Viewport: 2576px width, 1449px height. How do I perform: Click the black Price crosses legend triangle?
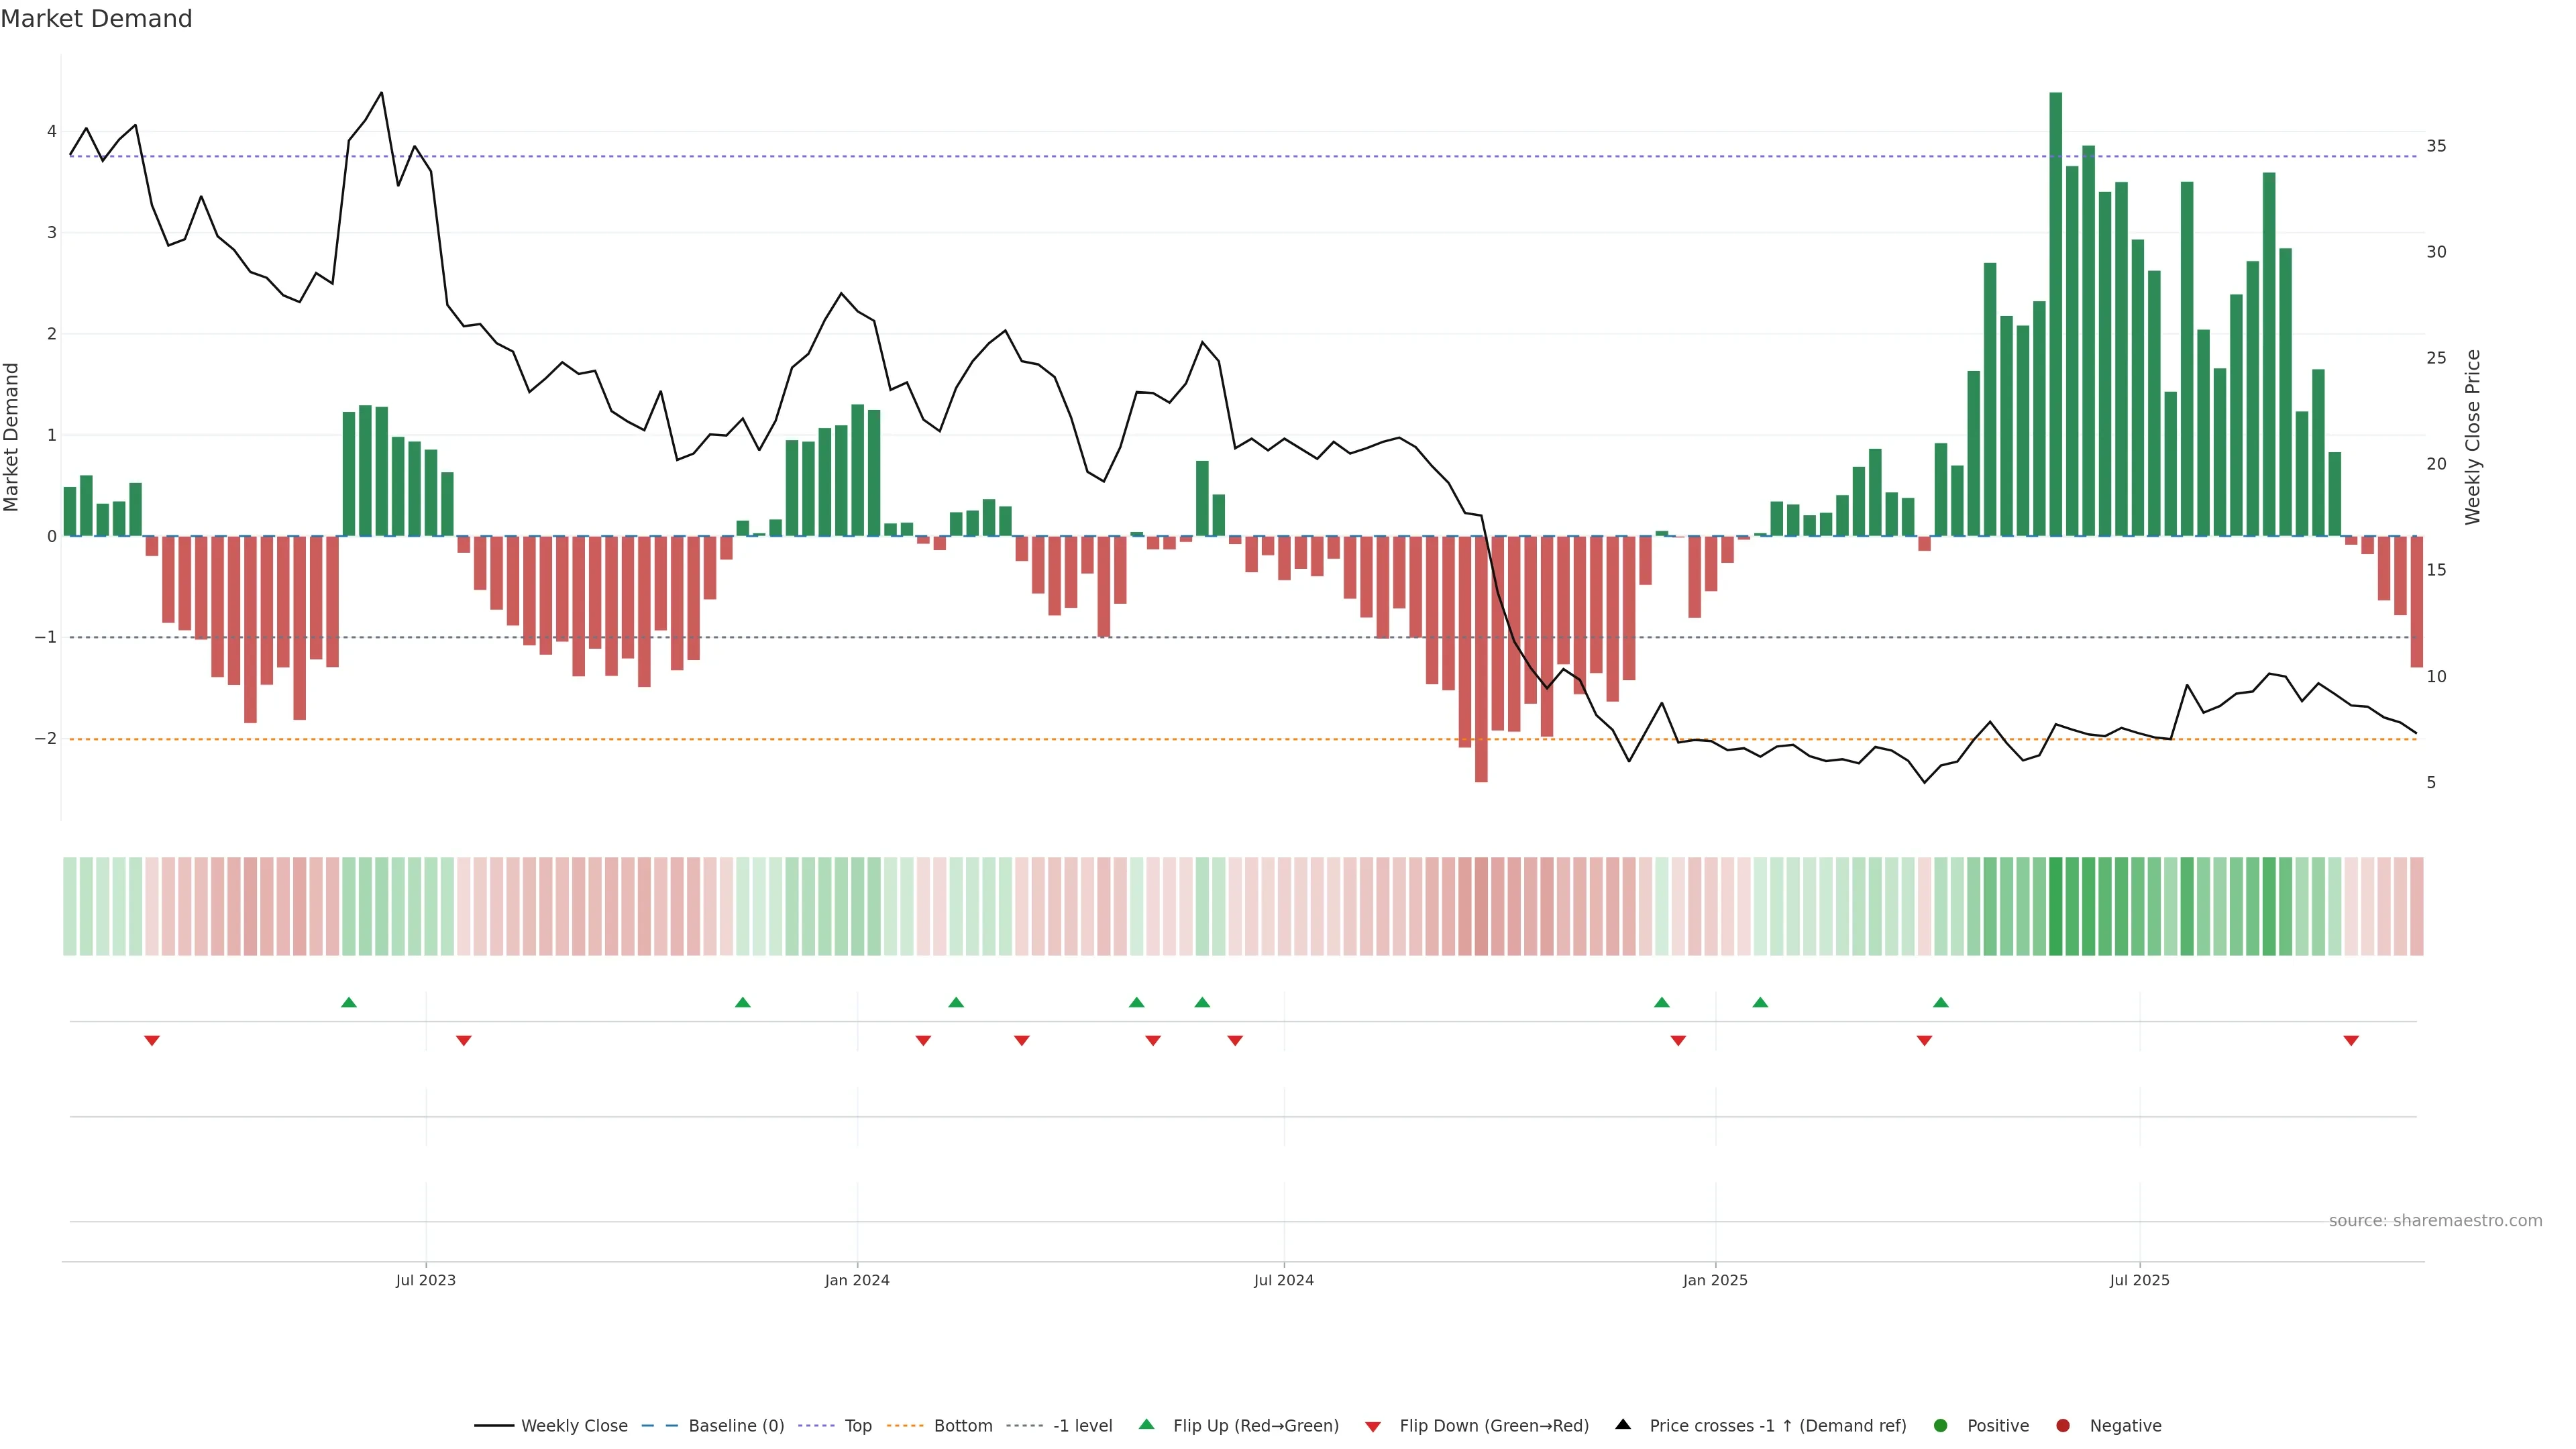coord(1623,1424)
